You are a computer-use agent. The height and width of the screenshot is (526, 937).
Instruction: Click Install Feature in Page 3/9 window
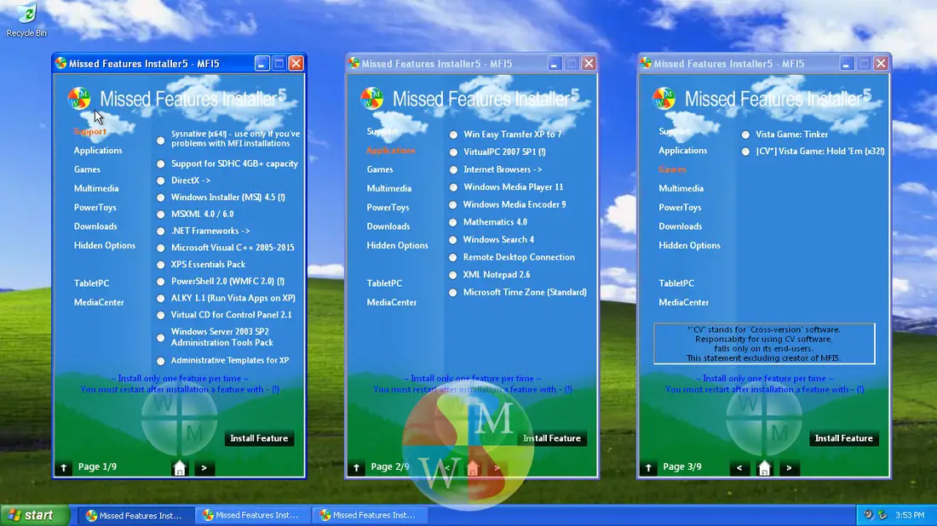click(844, 438)
